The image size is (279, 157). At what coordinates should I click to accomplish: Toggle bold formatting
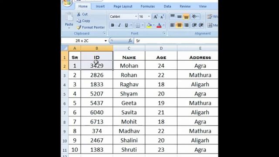(x=112, y=25)
